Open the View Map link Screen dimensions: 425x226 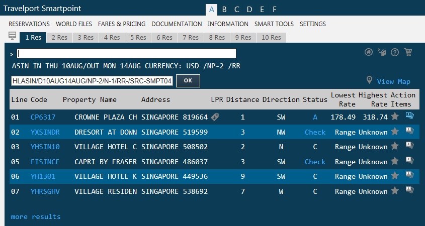click(393, 81)
